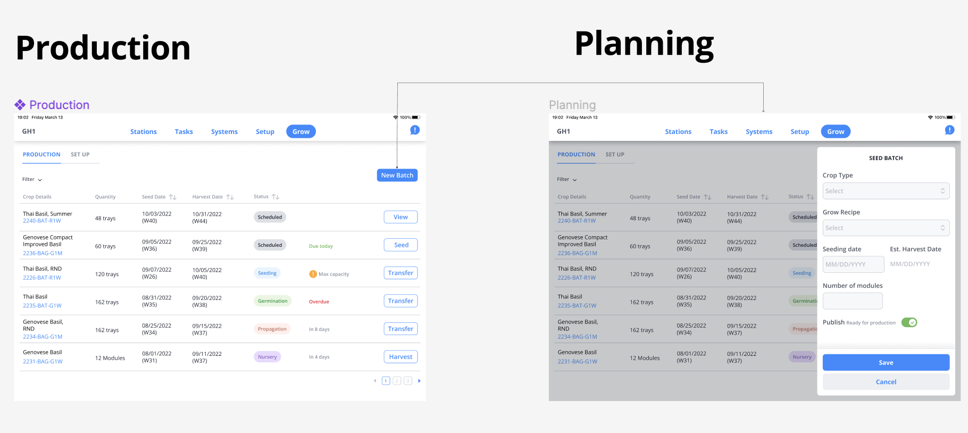Image resolution: width=968 pixels, height=433 pixels.
Task: Open the Crop Type select dropdown
Action: [886, 191]
